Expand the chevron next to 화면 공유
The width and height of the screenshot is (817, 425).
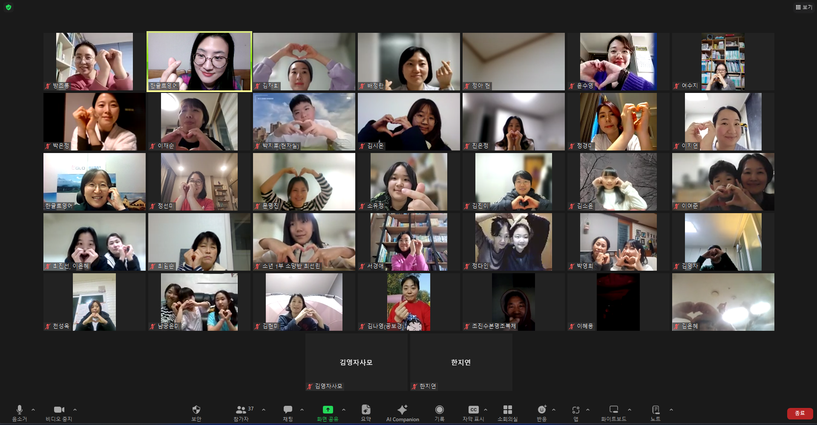[344, 410]
